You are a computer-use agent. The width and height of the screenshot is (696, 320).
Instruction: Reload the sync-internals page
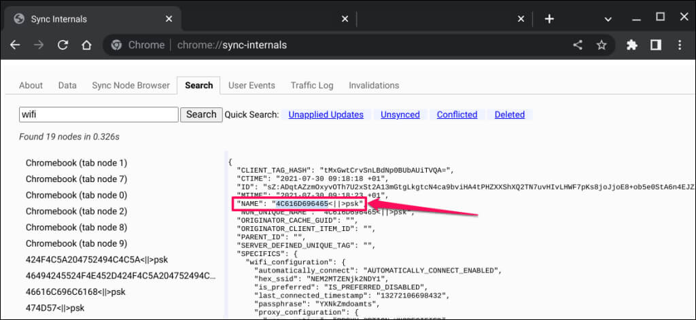[63, 46]
